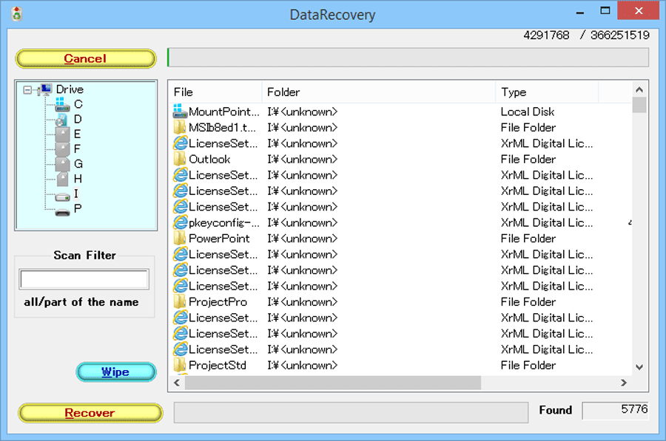Click the '4291768' progress counter

[546, 35]
